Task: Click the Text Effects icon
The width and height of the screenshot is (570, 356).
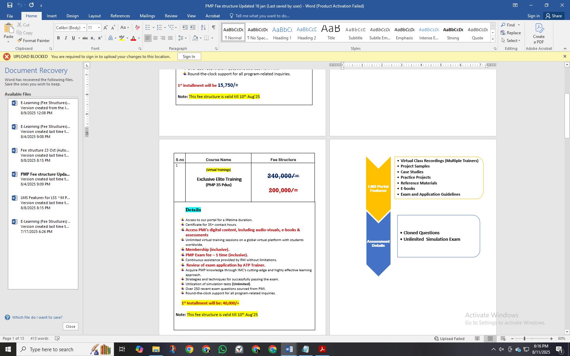Action: [x=111, y=38]
